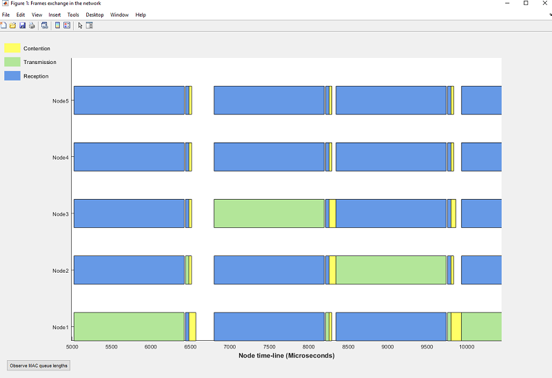Select Node1's first green transmission block
This screenshot has height=378, width=552.
click(129, 326)
